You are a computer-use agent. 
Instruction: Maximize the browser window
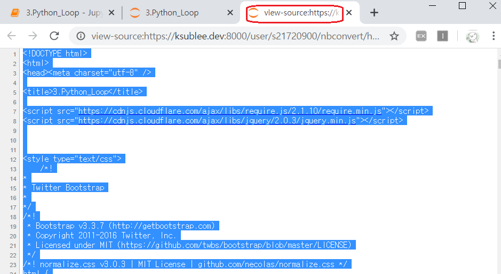pyautogui.click(x=462, y=6)
